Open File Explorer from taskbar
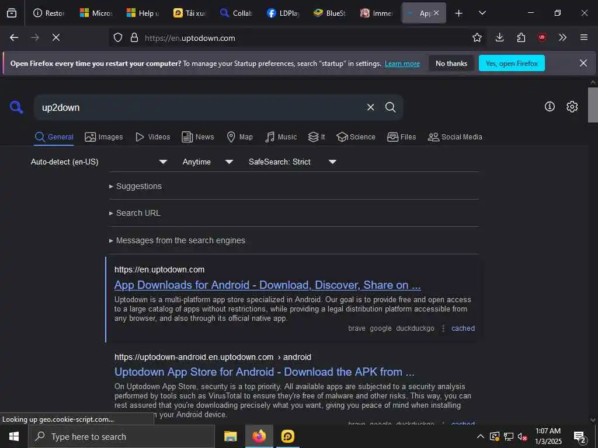This screenshot has width=598, height=448. click(x=230, y=436)
